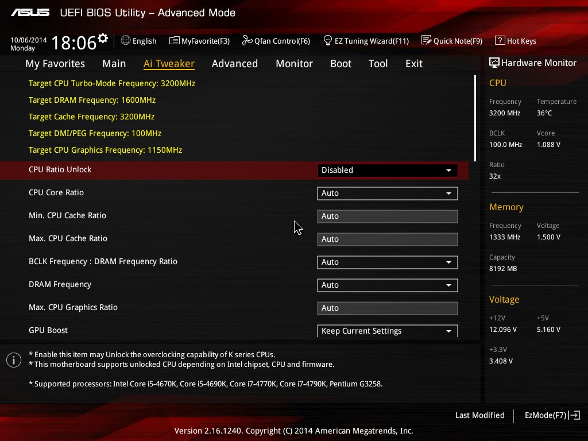This screenshot has width=588, height=441.
Task: Click EZ Tuning Wizard(F11) label
Action: pyautogui.click(x=372, y=41)
